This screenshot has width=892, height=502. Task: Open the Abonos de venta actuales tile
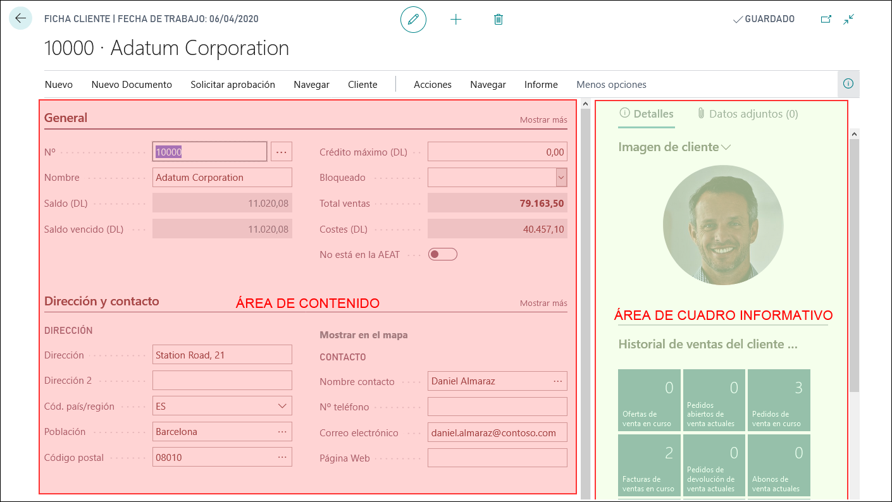click(779, 465)
